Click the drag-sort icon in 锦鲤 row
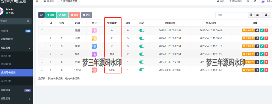Viewport: 272px width, 104px height. (257, 31)
